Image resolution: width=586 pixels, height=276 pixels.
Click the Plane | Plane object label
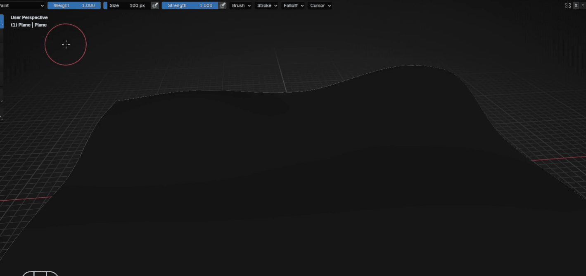(28, 25)
